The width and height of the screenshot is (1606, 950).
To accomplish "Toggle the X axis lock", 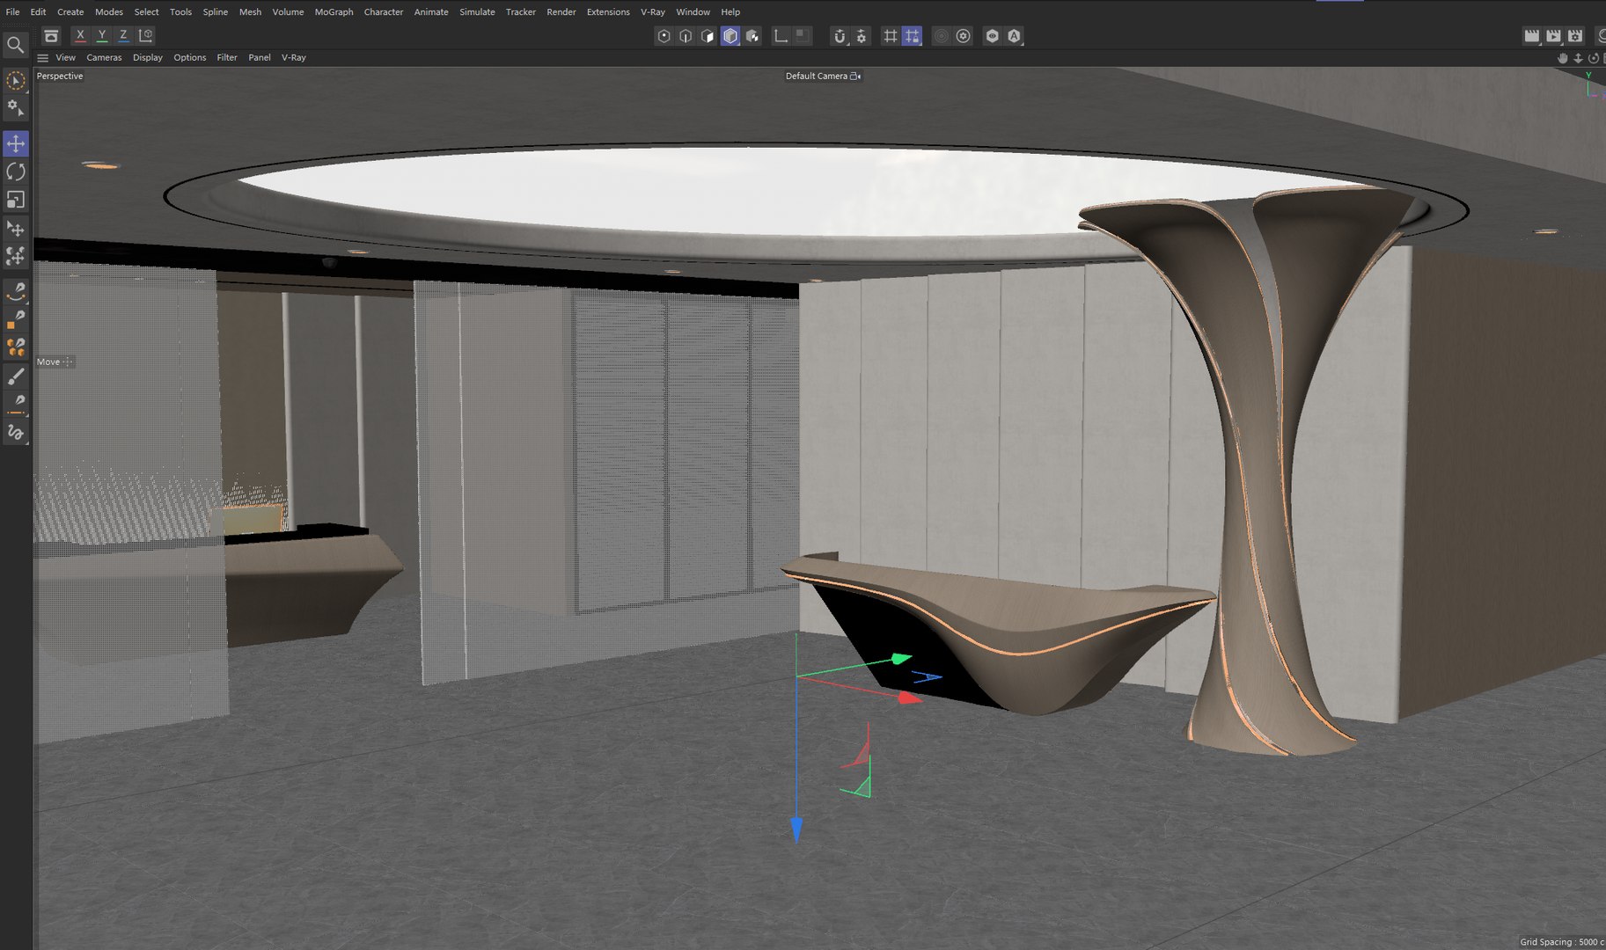I will [80, 35].
